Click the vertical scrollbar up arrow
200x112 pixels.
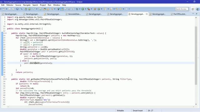click(x=196, y=18)
